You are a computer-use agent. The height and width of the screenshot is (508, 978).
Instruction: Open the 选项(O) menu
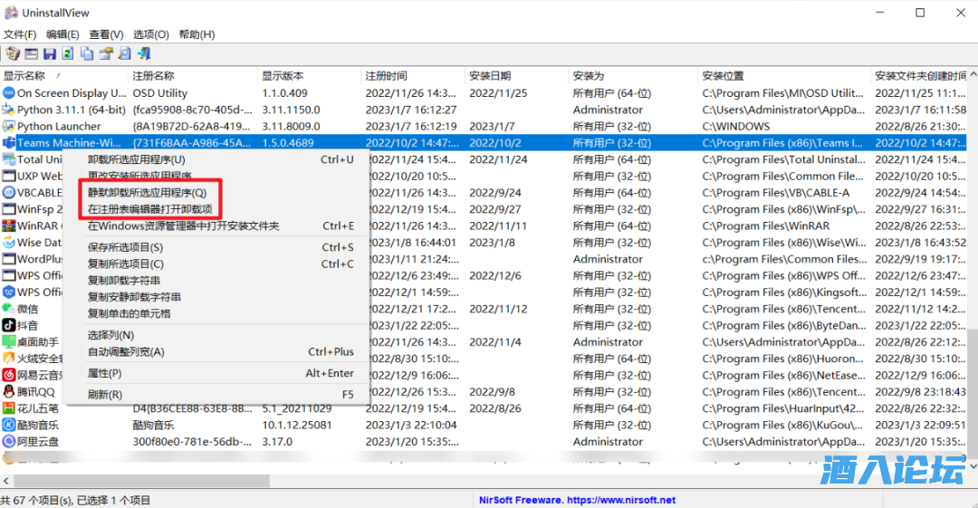[151, 34]
